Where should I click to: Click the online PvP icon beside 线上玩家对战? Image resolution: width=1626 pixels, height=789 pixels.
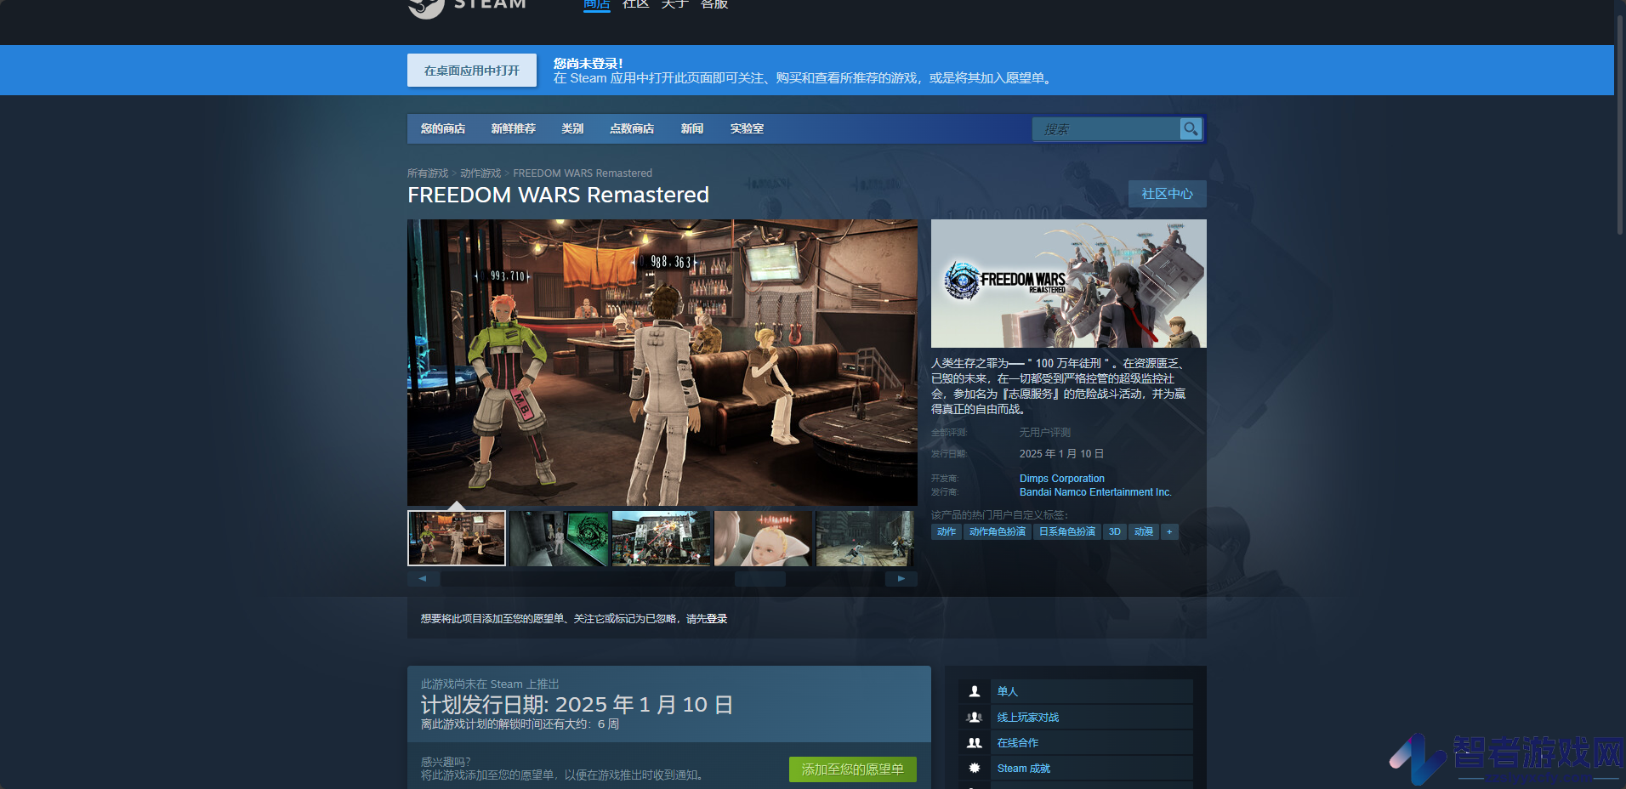click(975, 717)
